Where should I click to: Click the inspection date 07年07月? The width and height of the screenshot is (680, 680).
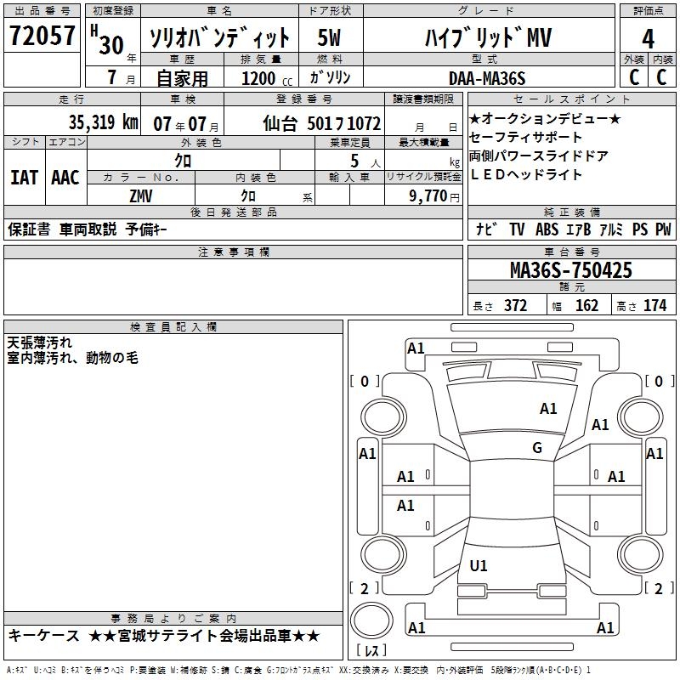(x=186, y=124)
